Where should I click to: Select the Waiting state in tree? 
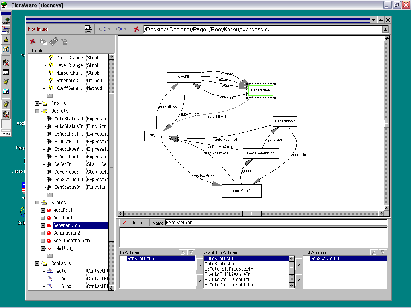[x=65, y=248]
